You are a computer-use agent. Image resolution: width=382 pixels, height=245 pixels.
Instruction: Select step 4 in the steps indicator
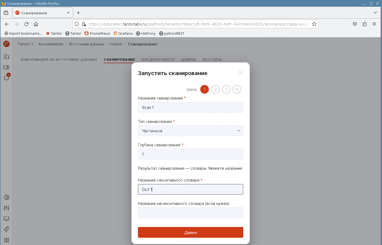pyautogui.click(x=237, y=89)
